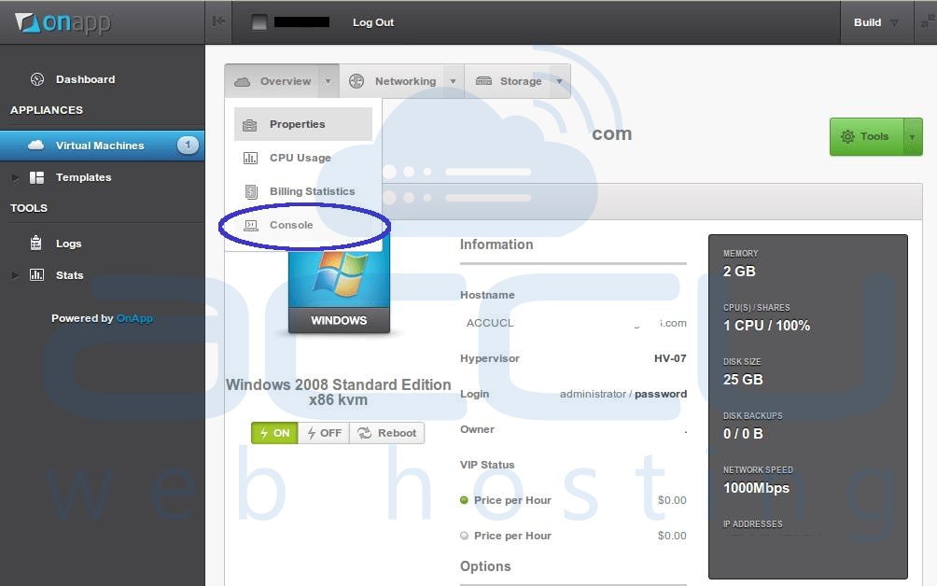The width and height of the screenshot is (937, 586).
Task: Click the Console terminal icon
Action: [251, 225]
